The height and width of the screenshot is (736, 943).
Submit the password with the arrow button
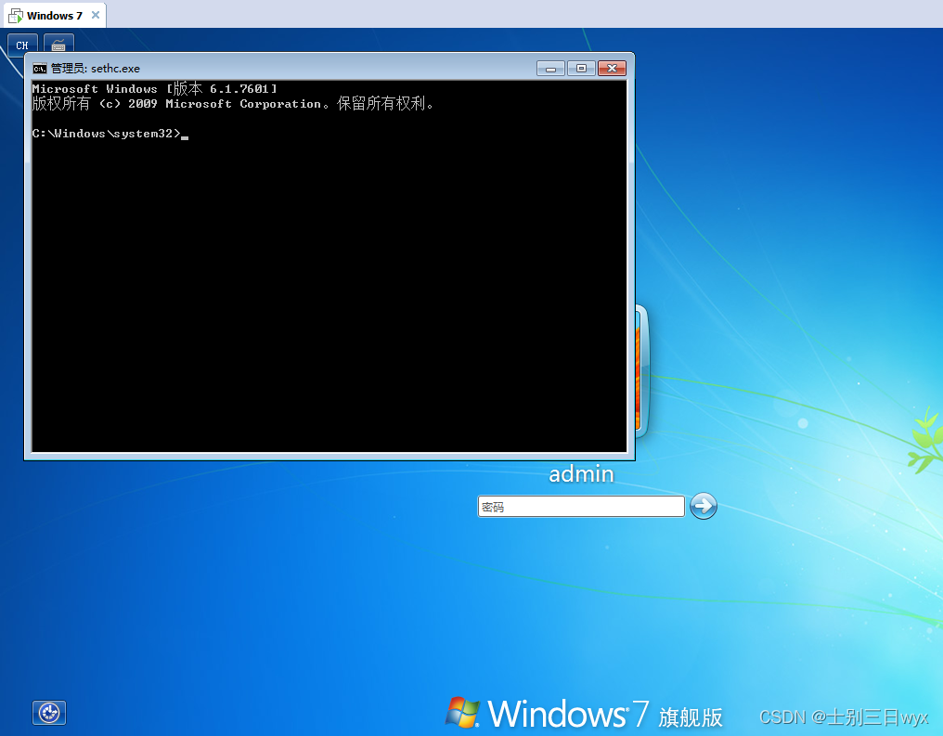click(703, 506)
